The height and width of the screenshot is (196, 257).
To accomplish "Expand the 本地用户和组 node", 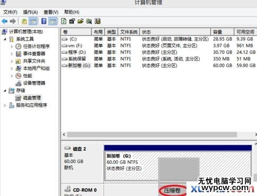I will pyautogui.click(x=12, y=69).
